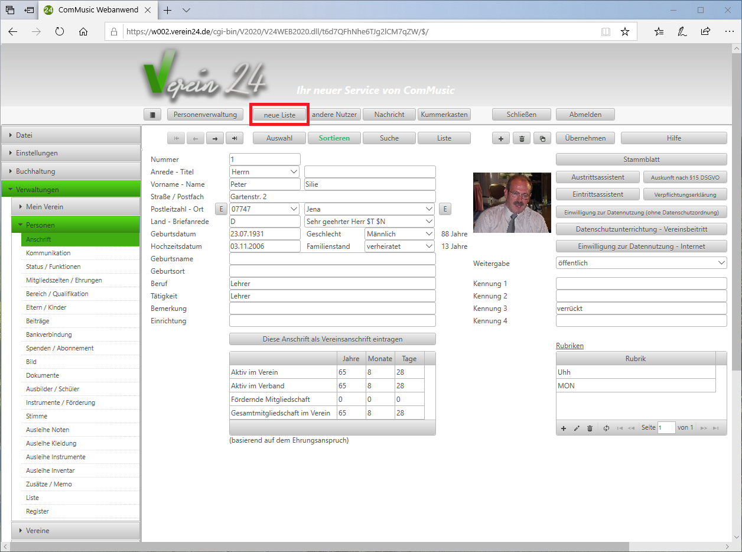Edit Rubrik using the pencil icon
Image resolution: width=742 pixels, height=552 pixels.
pyautogui.click(x=577, y=428)
